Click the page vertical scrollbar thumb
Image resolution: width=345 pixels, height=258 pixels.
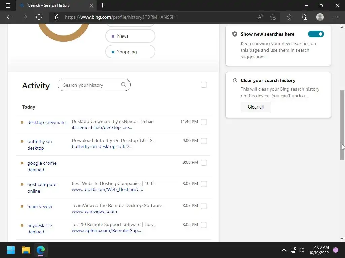pyautogui.click(x=342, y=125)
